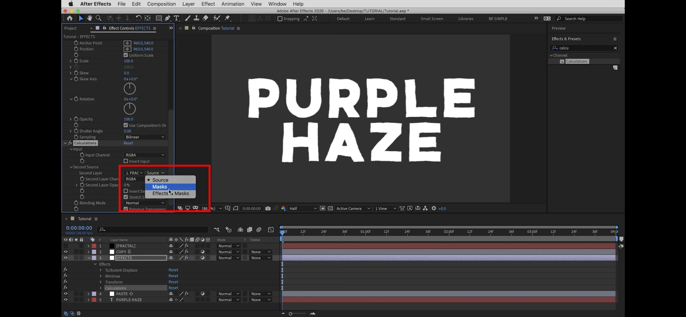Screen dimensions: 686x317
Task: Click Reset next to Minimax in timeline
Action: 173,276
